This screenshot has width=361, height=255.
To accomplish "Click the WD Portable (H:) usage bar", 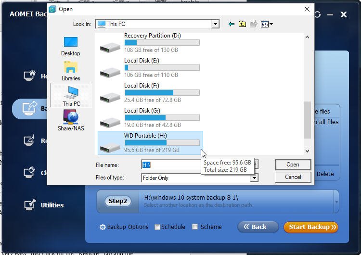I will (162, 143).
